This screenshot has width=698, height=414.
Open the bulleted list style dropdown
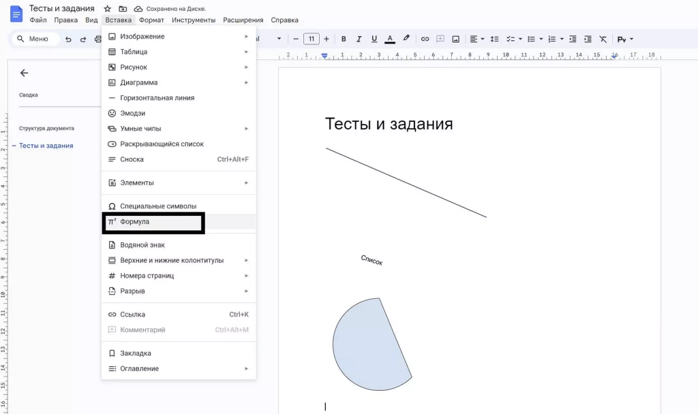tap(540, 39)
